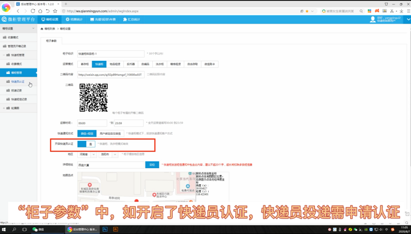The height and width of the screenshot is (234, 411).
Task: Click the browser home icon
Action: tap(40, 11)
